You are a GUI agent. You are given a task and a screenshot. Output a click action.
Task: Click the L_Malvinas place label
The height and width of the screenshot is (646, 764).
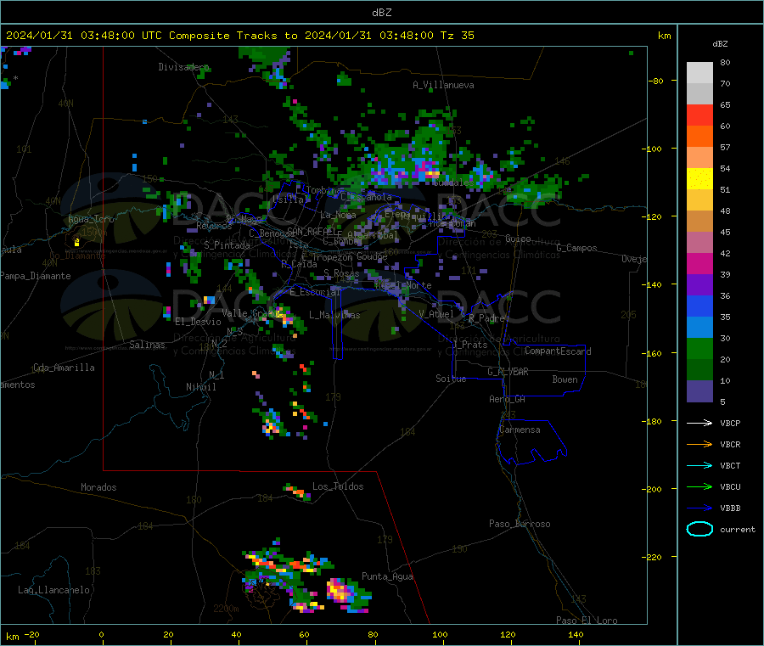tap(334, 315)
